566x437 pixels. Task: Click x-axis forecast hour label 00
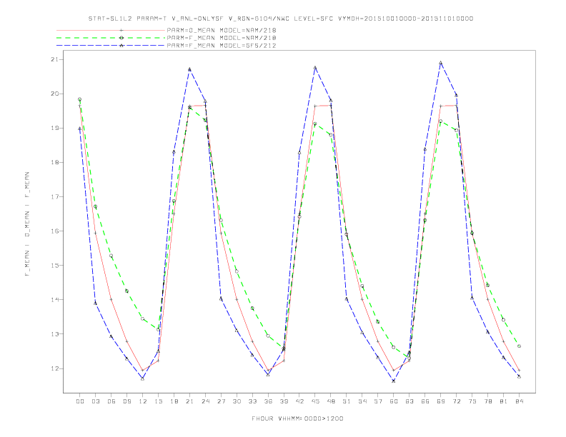[x=80, y=401]
